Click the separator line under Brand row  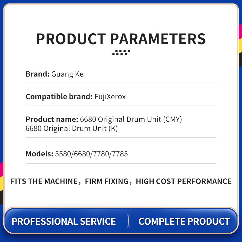click(x=121, y=83)
